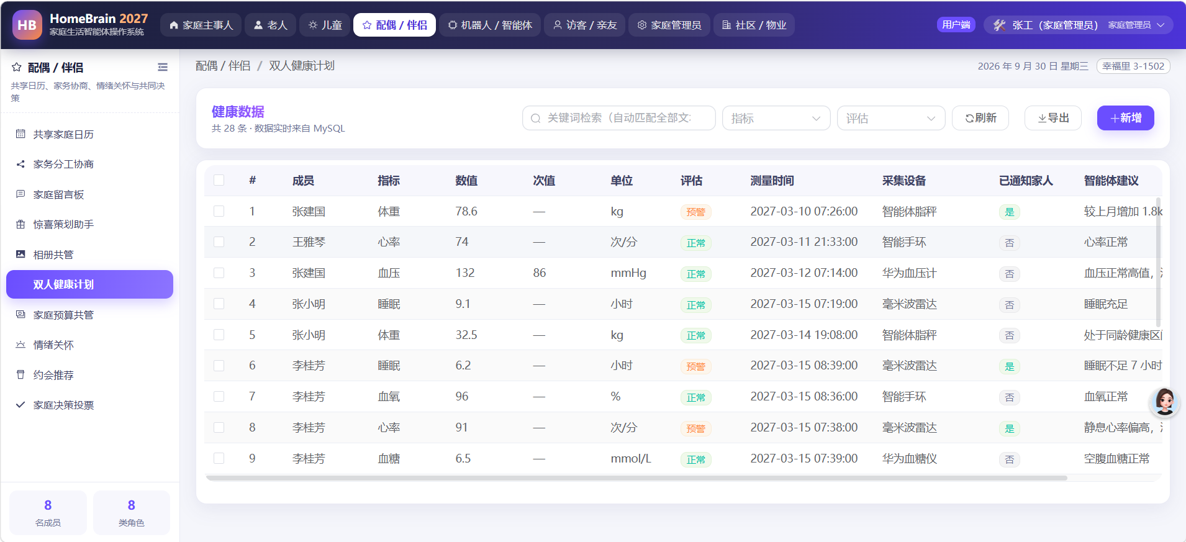Click the table horizontal scrollbar

[x=636, y=478]
